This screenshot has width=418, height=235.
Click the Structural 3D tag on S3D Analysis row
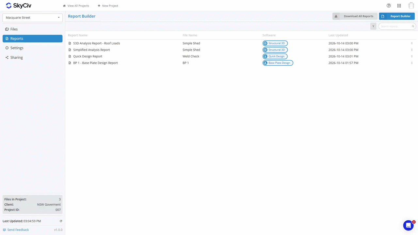(275, 43)
